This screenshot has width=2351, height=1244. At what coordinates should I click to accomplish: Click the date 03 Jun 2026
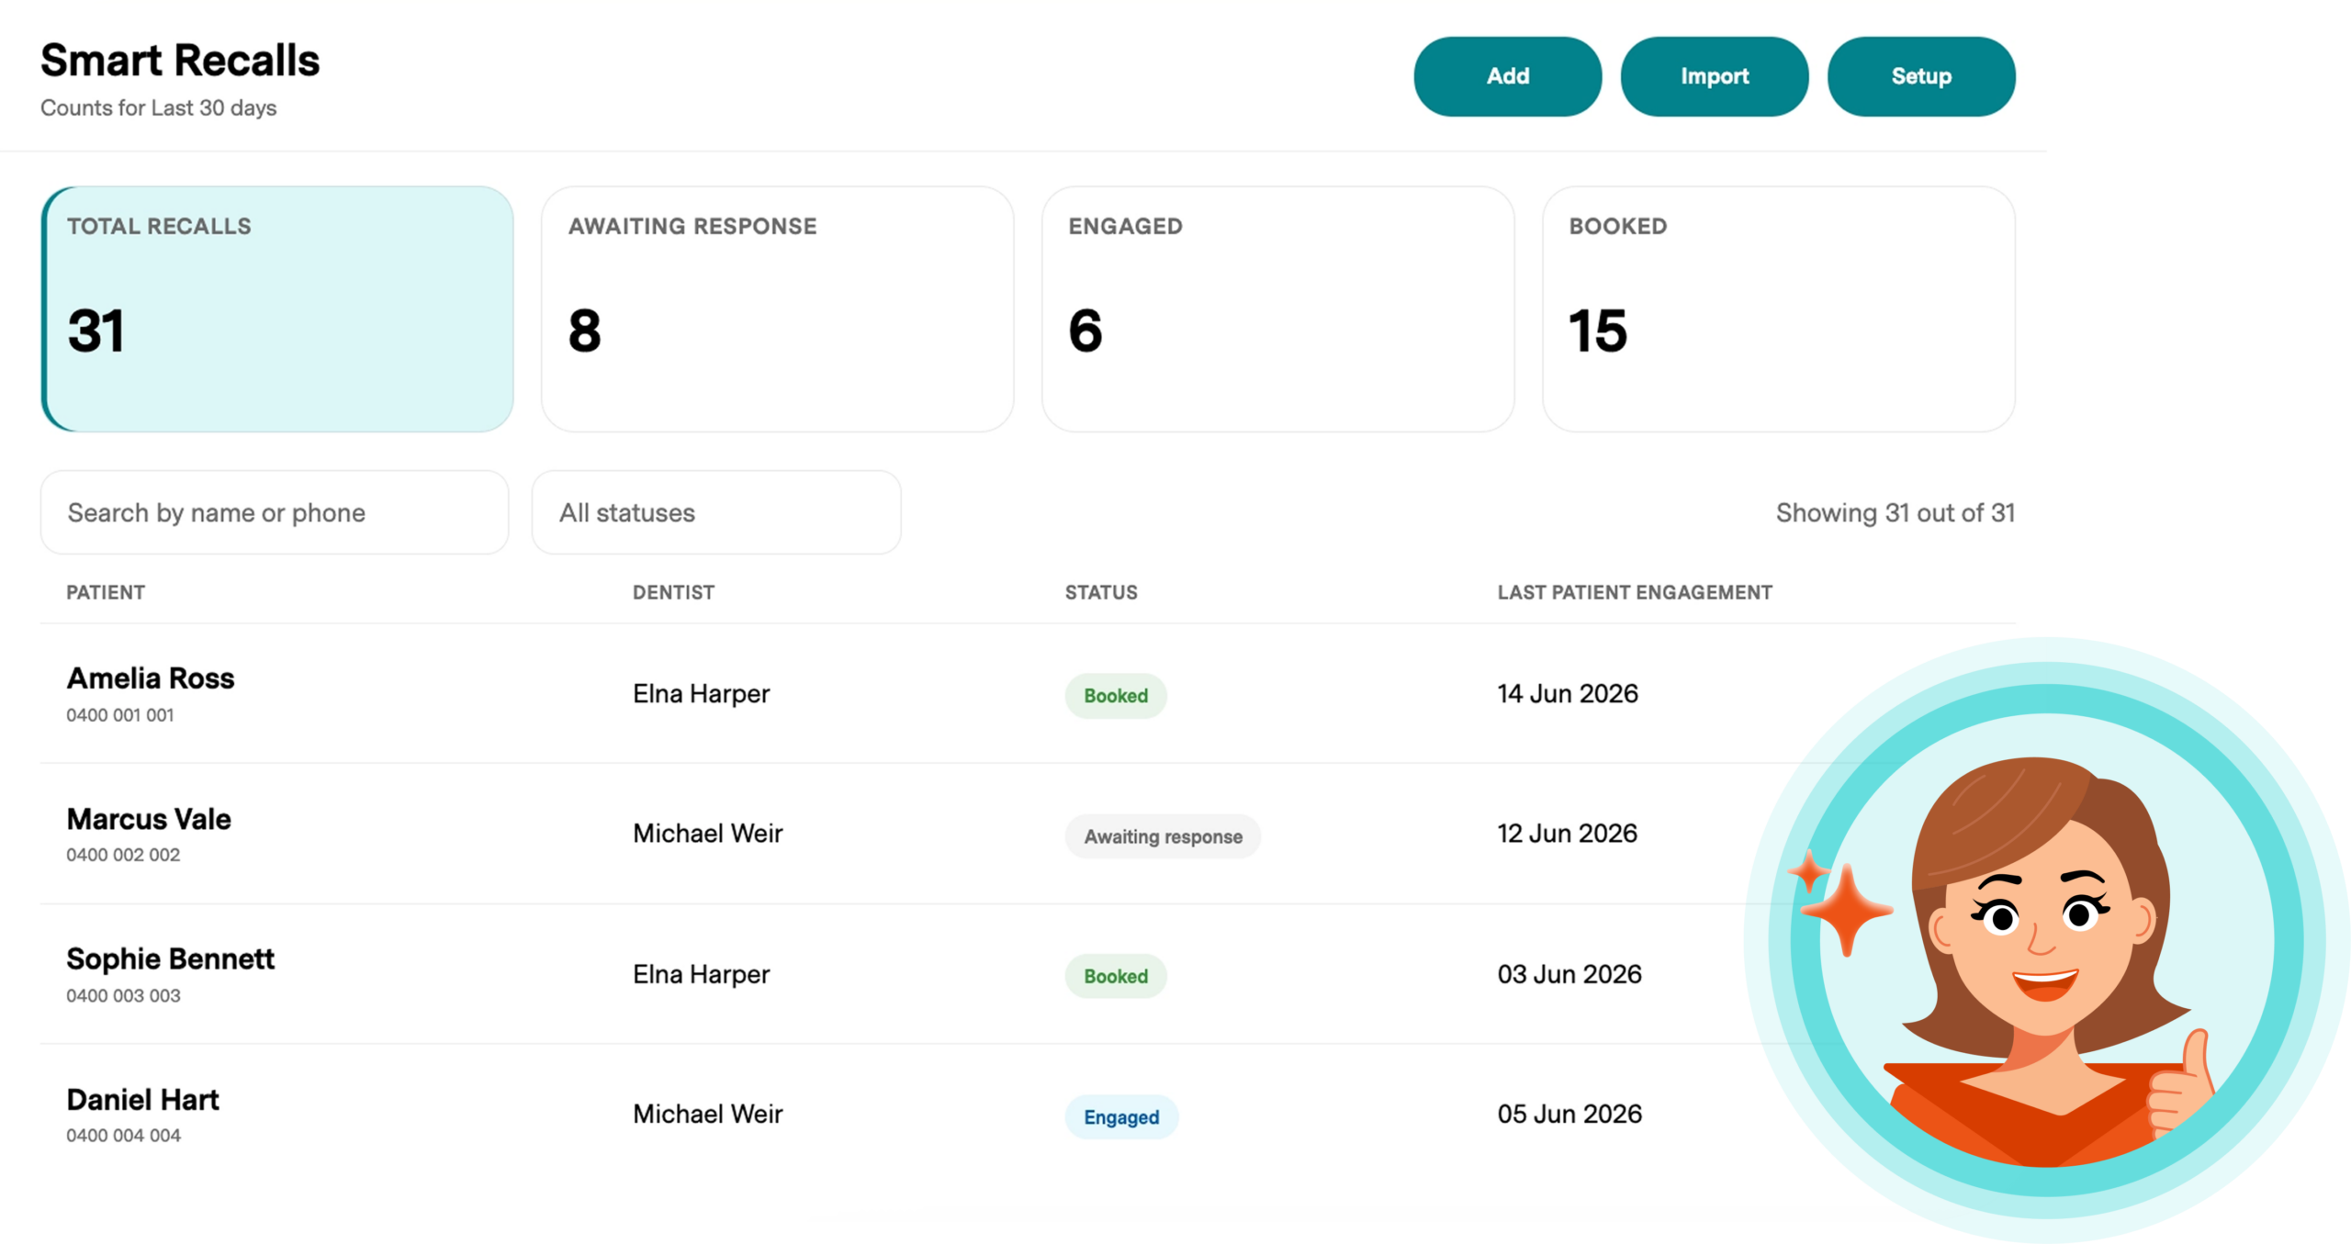(x=1569, y=974)
